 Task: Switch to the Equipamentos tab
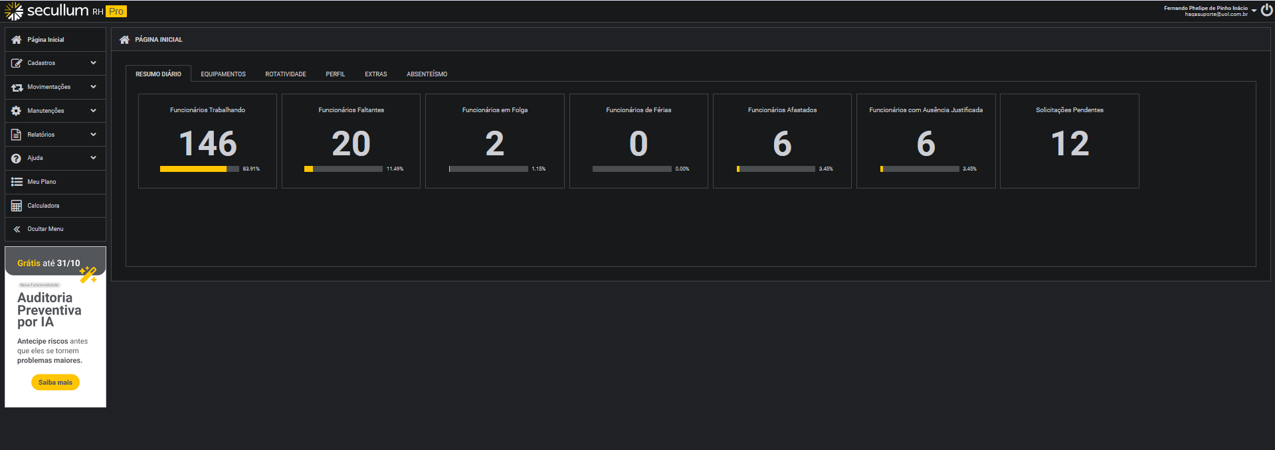click(x=223, y=74)
